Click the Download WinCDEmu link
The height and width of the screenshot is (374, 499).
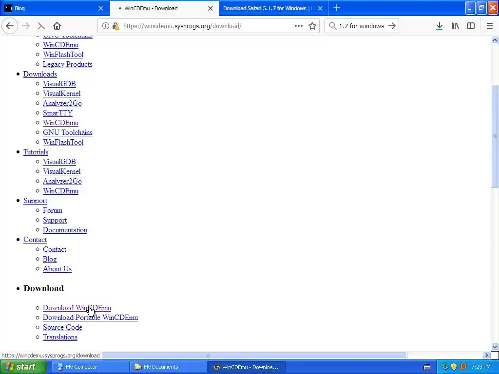[x=77, y=308]
